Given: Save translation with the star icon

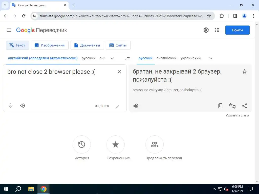Looking at the screenshot, I should coord(245,71).
